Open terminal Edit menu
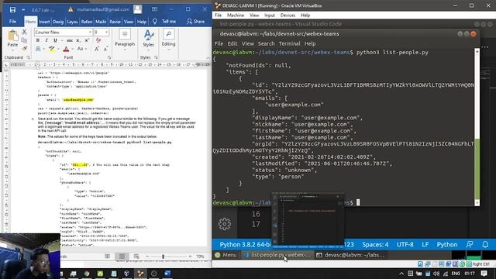The width and height of the screenshot is (496, 279). point(232,43)
